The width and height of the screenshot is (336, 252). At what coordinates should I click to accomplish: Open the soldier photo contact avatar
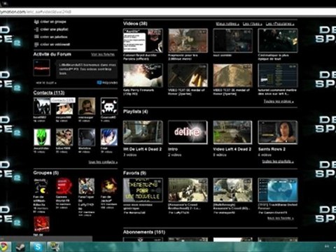pyautogui.click(x=64, y=137)
